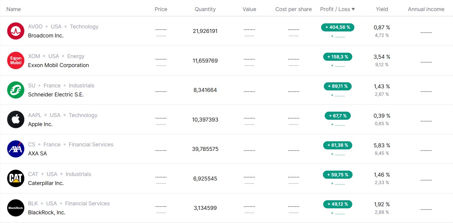Screen dimensions: 453x223
Task: Sort the table by Value header
Action: click(x=249, y=9)
